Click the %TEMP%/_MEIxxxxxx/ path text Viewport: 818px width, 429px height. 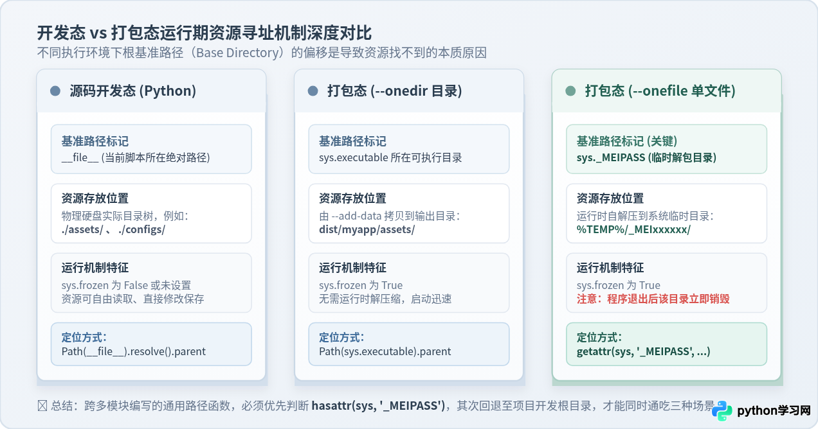(634, 229)
